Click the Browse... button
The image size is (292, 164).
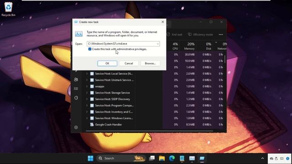click(150, 63)
